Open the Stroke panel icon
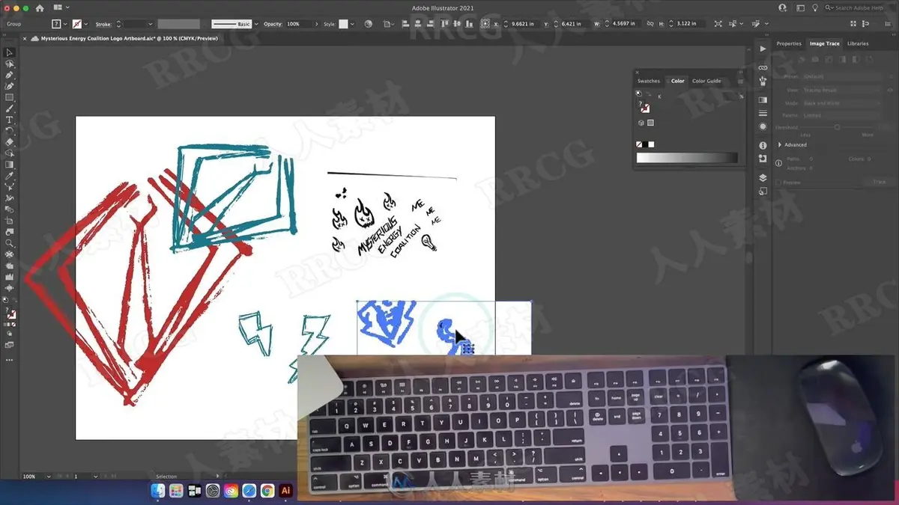 pyautogui.click(x=763, y=113)
